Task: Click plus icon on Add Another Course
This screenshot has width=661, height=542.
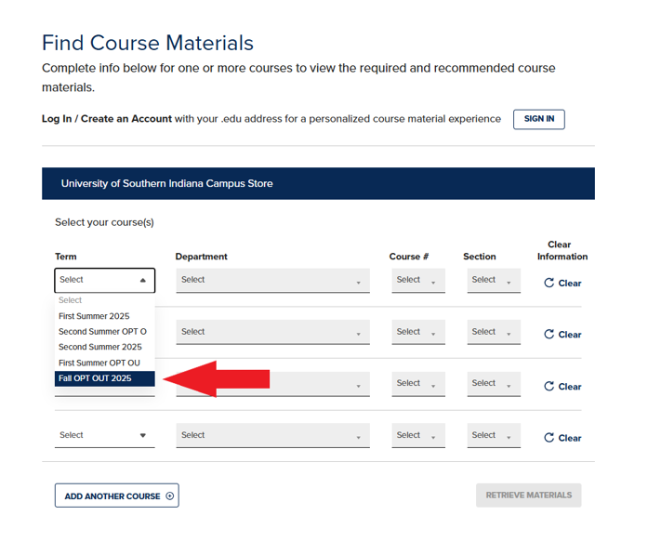Action: [x=169, y=496]
